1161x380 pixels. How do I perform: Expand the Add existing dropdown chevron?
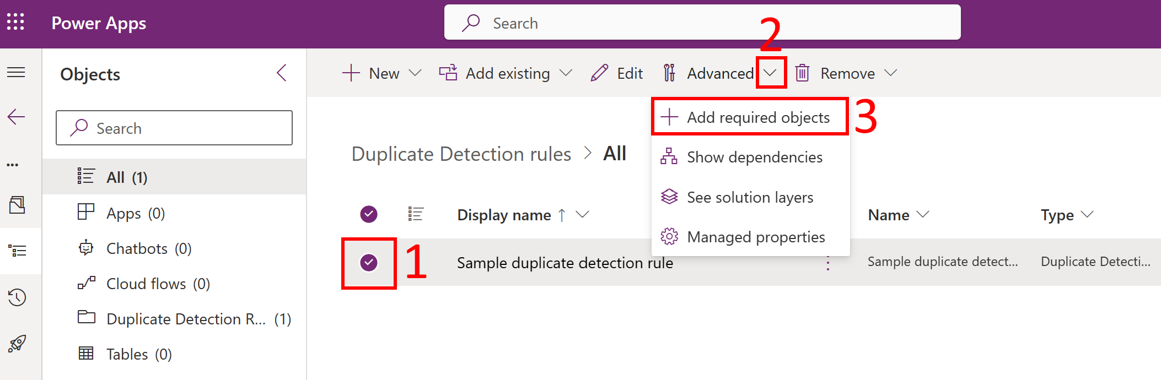pyautogui.click(x=566, y=73)
